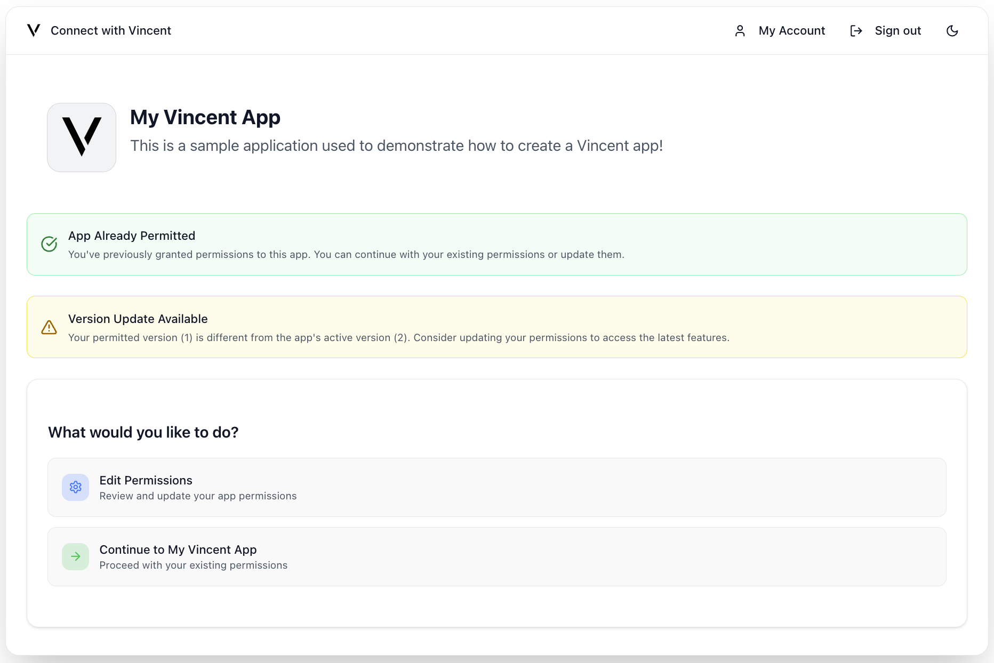Click the Sign out text
994x663 pixels.
coord(898,31)
